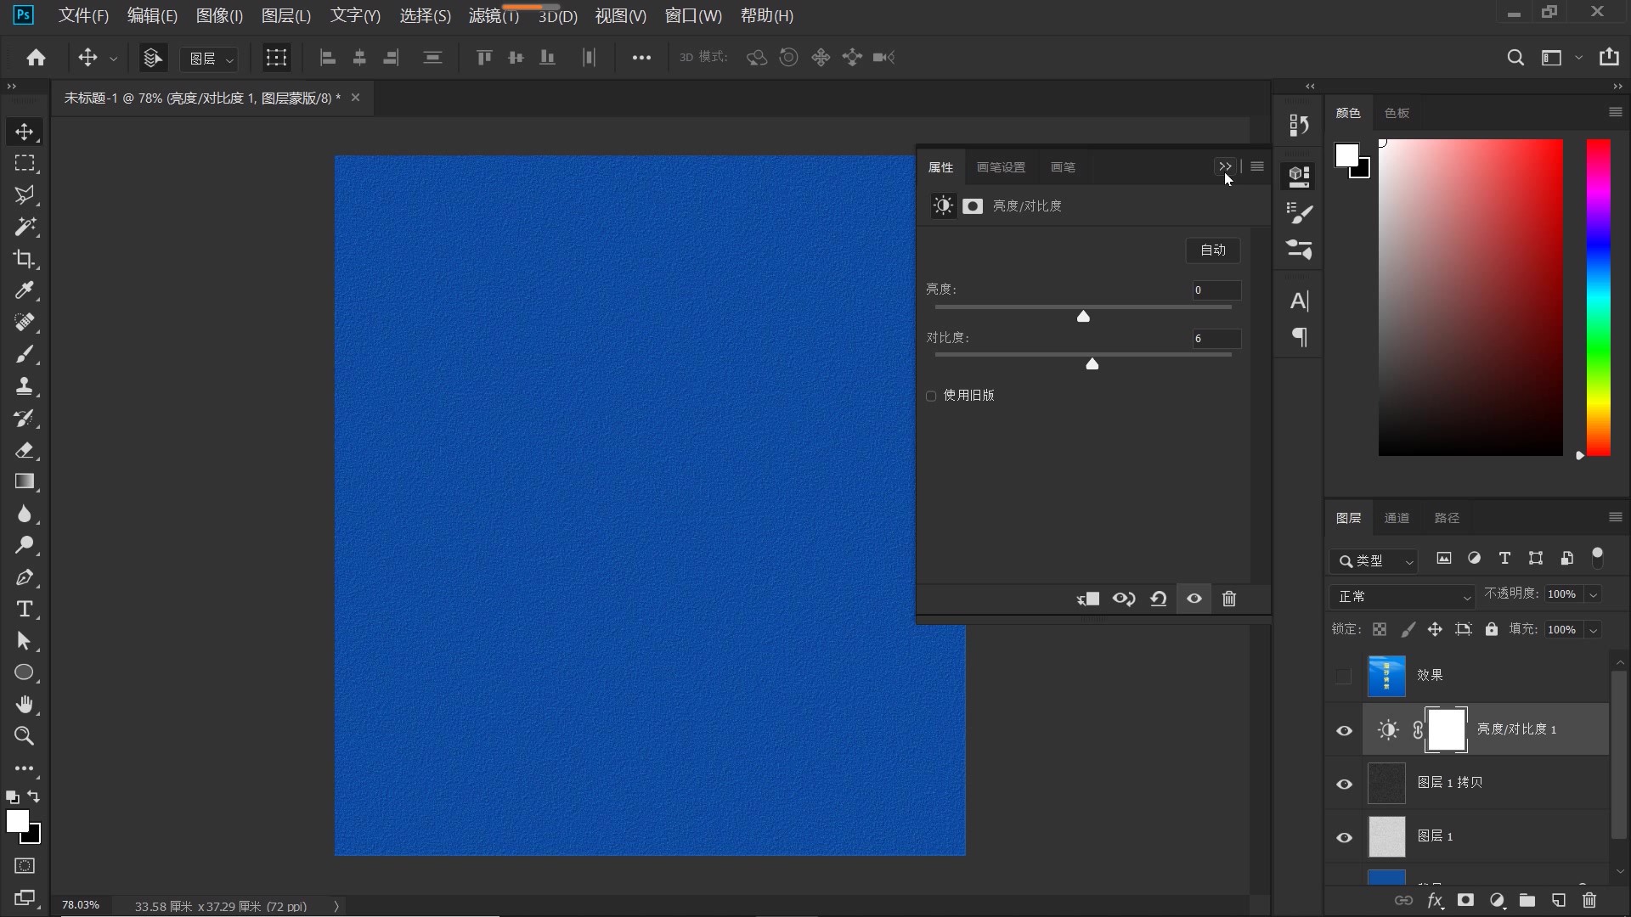
Task: Click the delete adjustment trash icon
Action: (x=1228, y=599)
